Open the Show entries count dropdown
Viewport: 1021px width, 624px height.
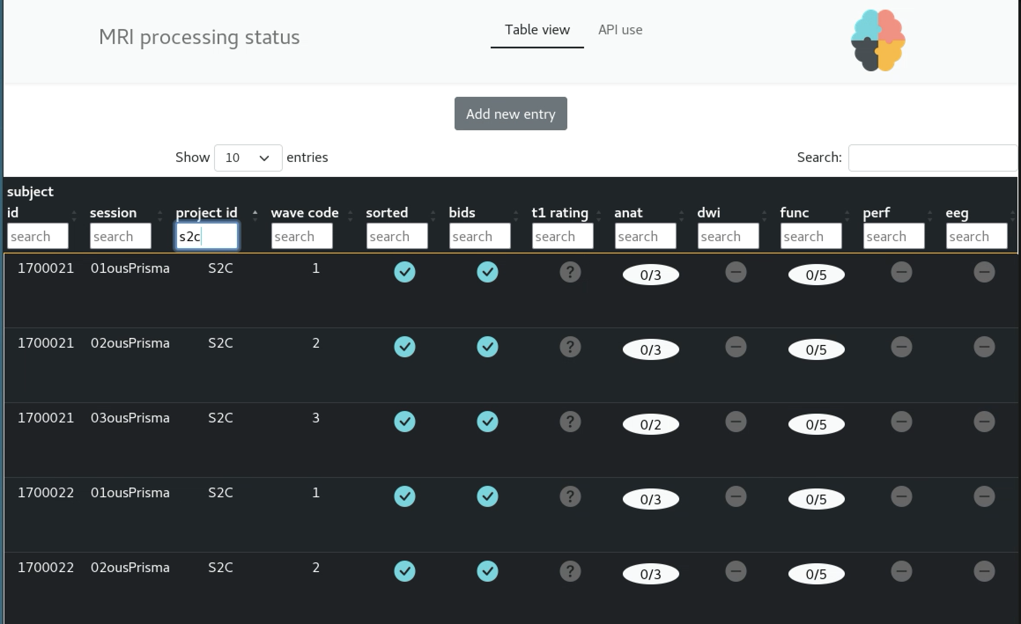pyautogui.click(x=248, y=158)
